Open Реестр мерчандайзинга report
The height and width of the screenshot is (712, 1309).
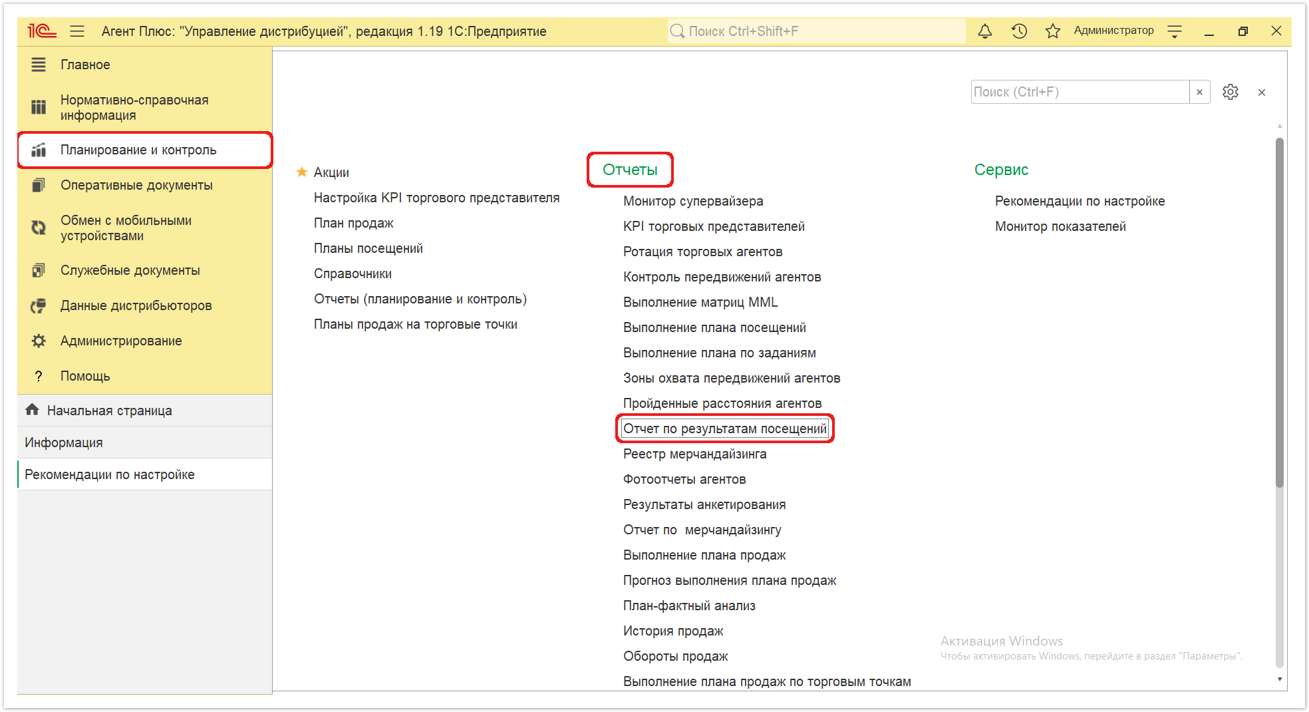tap(694, 454)
